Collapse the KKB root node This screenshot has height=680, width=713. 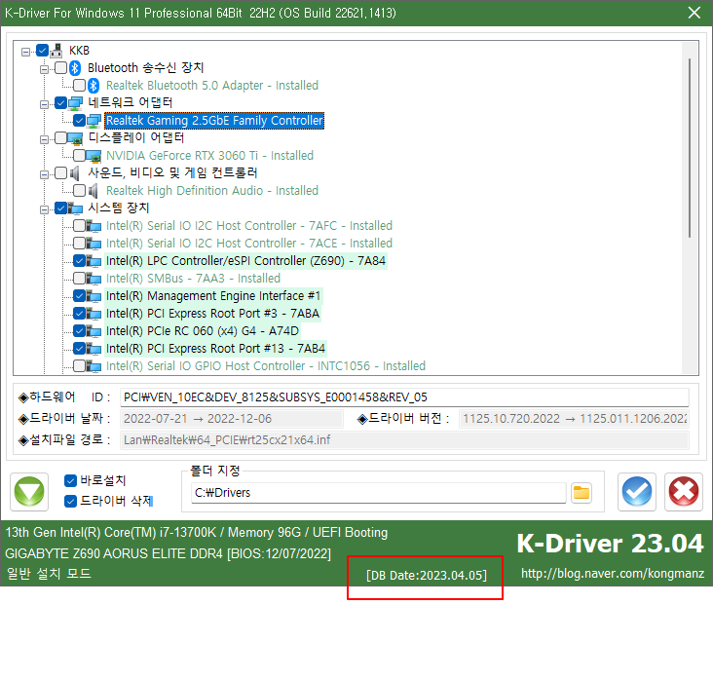pyautogui.click(x=26, y=53)
